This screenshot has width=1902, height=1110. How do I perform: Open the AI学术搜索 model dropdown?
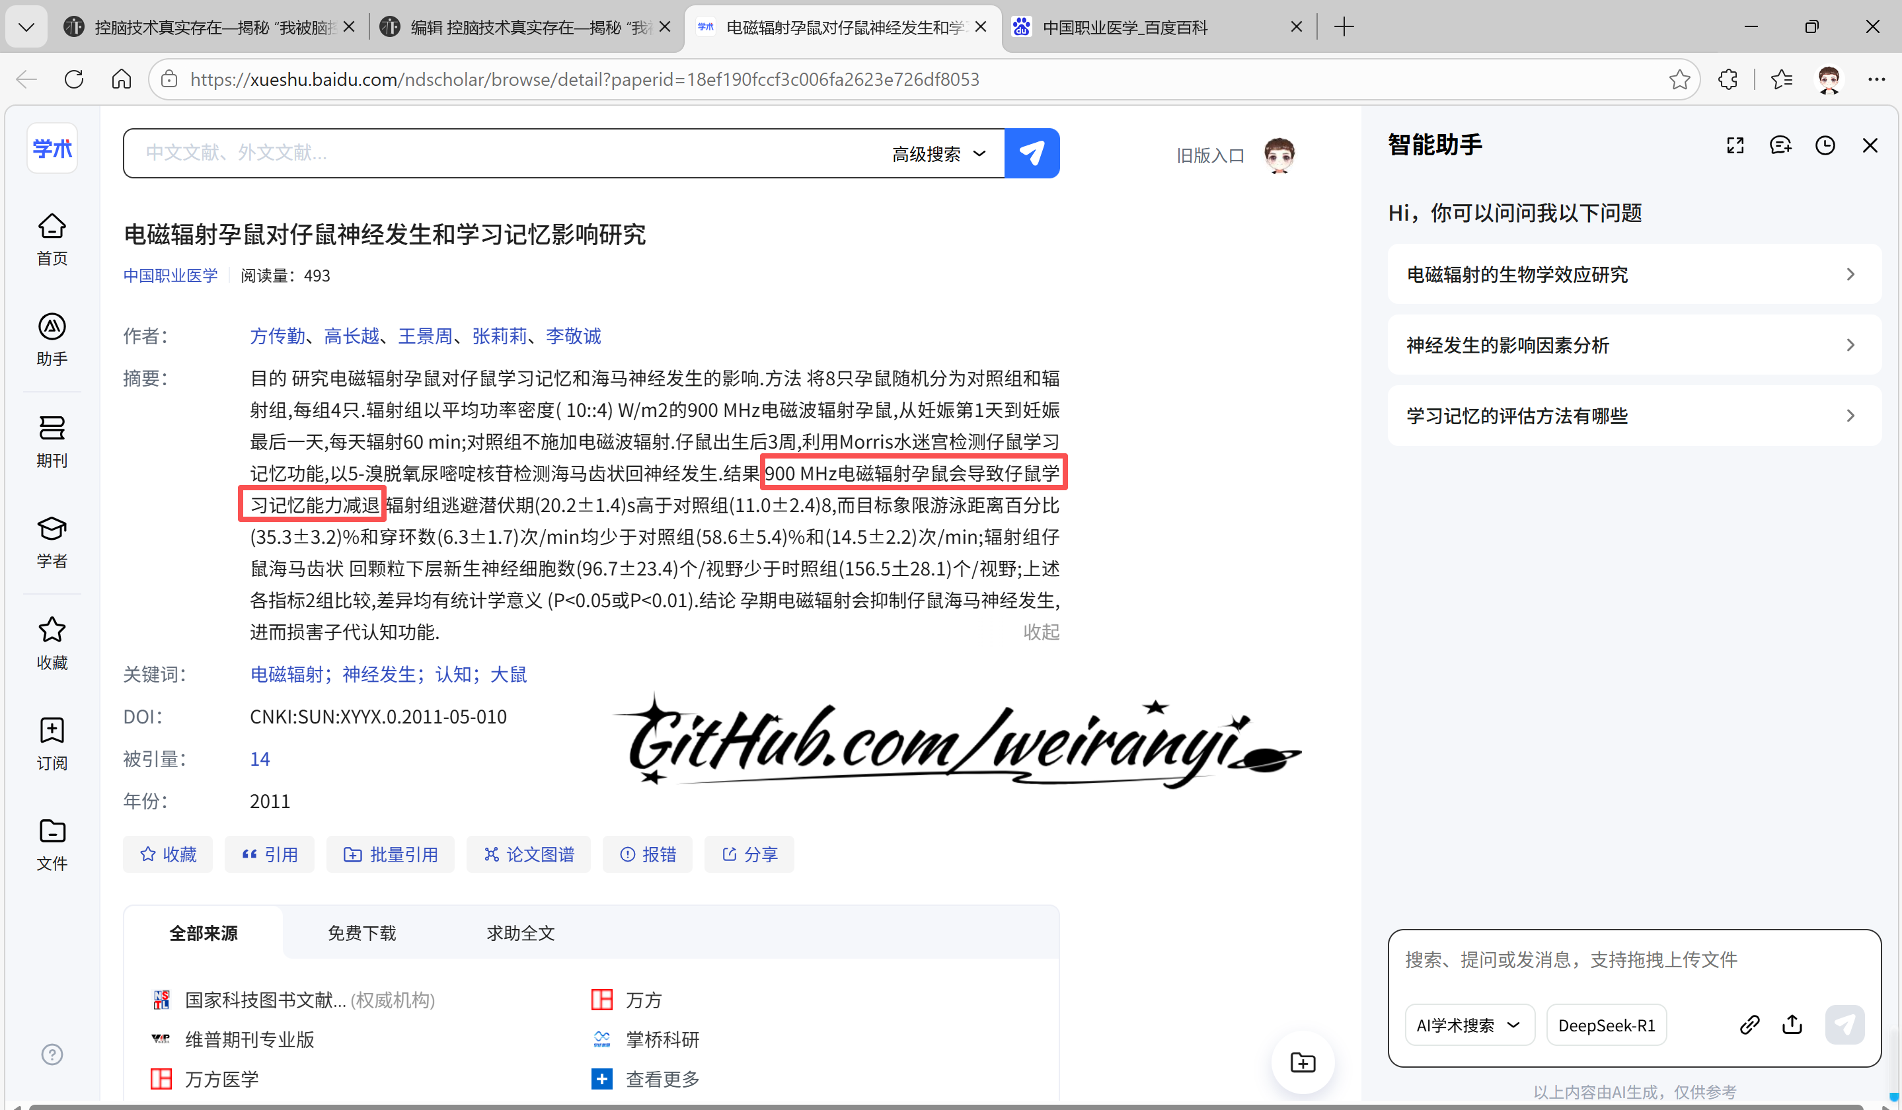pyautogui.click(x=1468, y=1025)
